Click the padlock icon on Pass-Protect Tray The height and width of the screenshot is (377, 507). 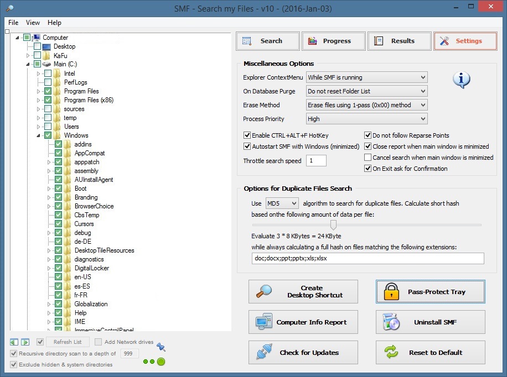point(391,291)
